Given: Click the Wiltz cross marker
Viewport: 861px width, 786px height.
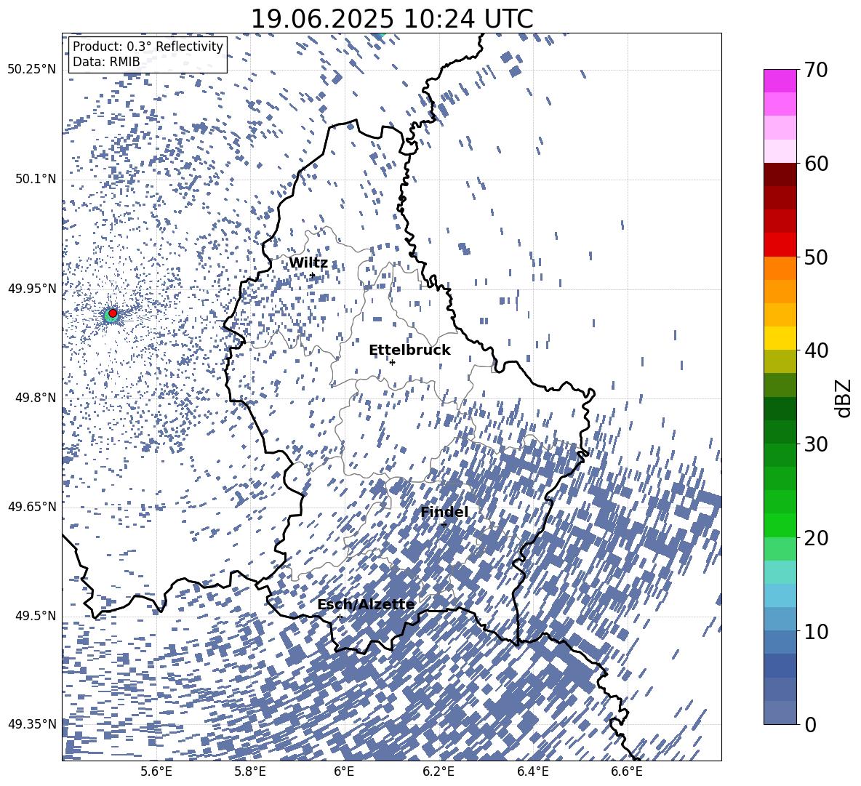Looking at the screenshot, I should [x=313, y=276].
